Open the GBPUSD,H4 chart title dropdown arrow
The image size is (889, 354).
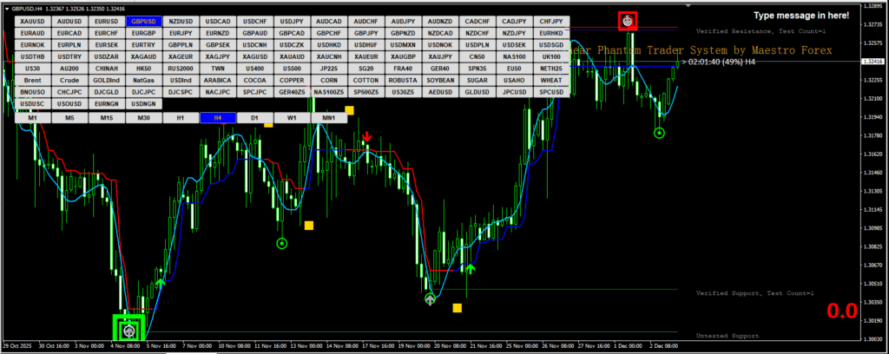tap(5, 8)
